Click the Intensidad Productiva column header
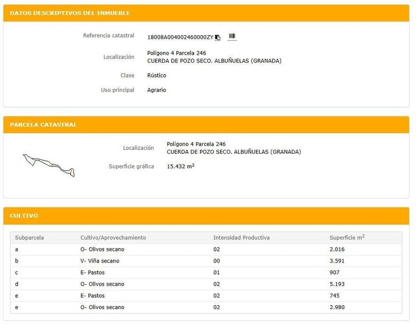The width and height of the screenshot is (416, 325). click(x=242, y=238)
